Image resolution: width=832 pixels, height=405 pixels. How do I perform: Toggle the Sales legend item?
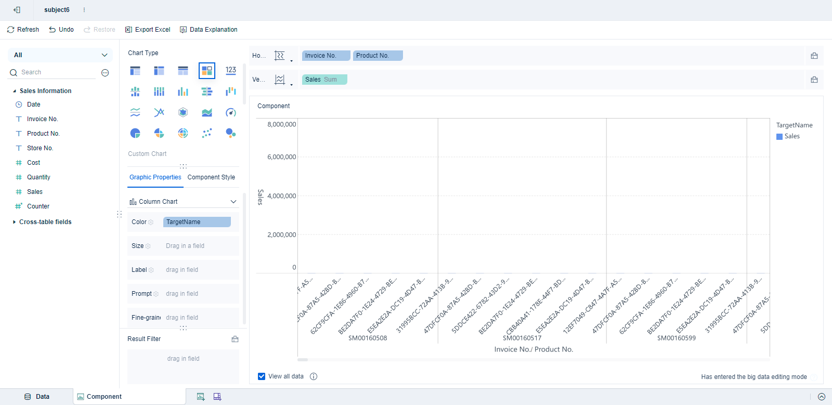coord(788,136)
